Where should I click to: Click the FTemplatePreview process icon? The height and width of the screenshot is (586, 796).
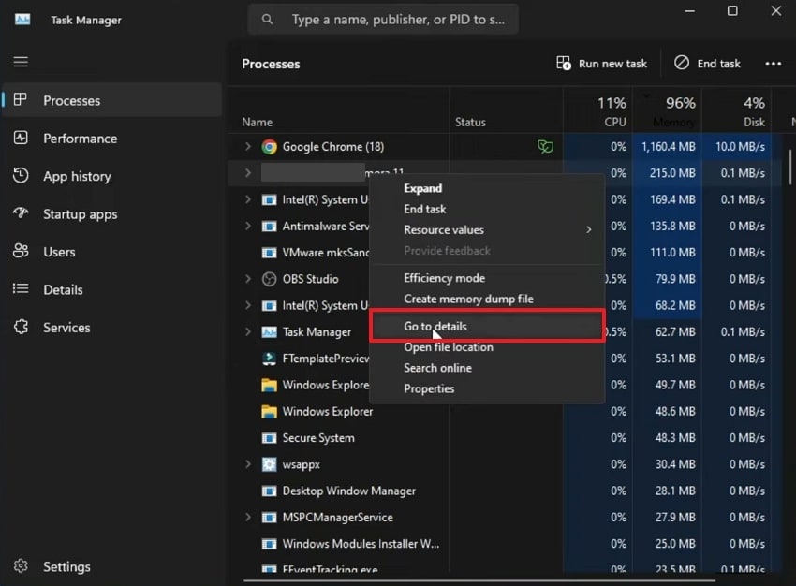pos(269,359)
